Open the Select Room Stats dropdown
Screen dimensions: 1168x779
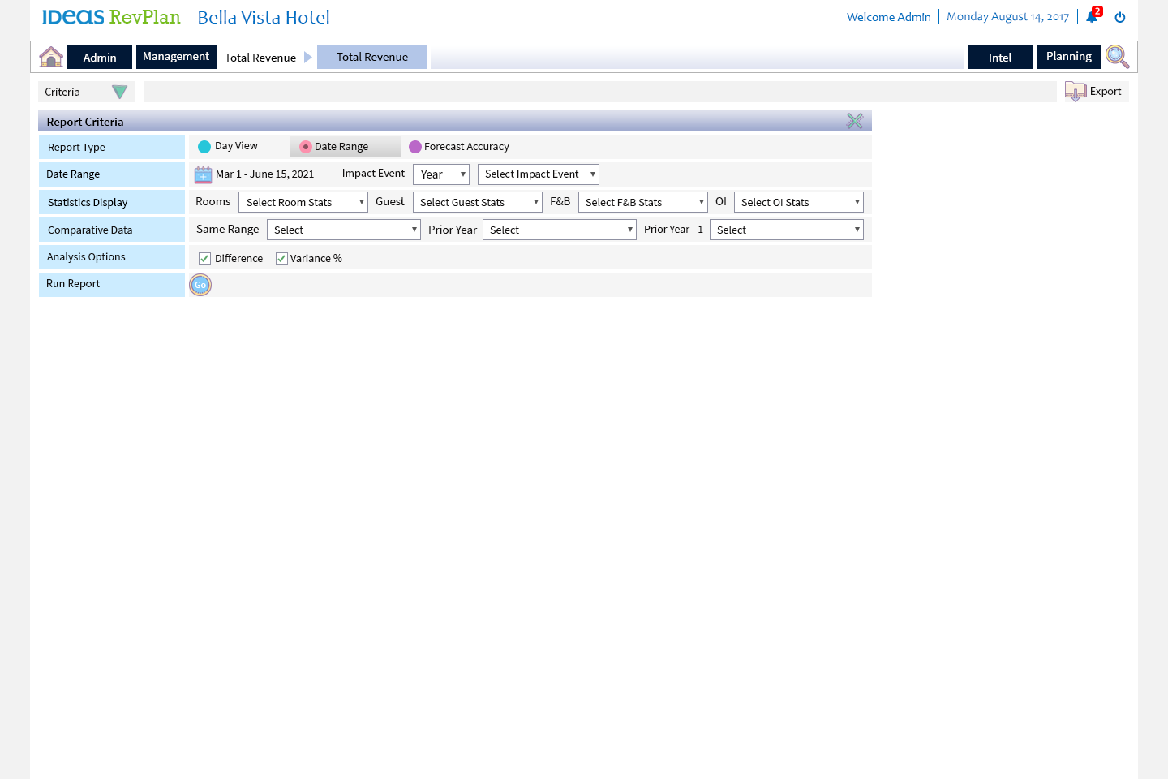click(x=303, y=202)
